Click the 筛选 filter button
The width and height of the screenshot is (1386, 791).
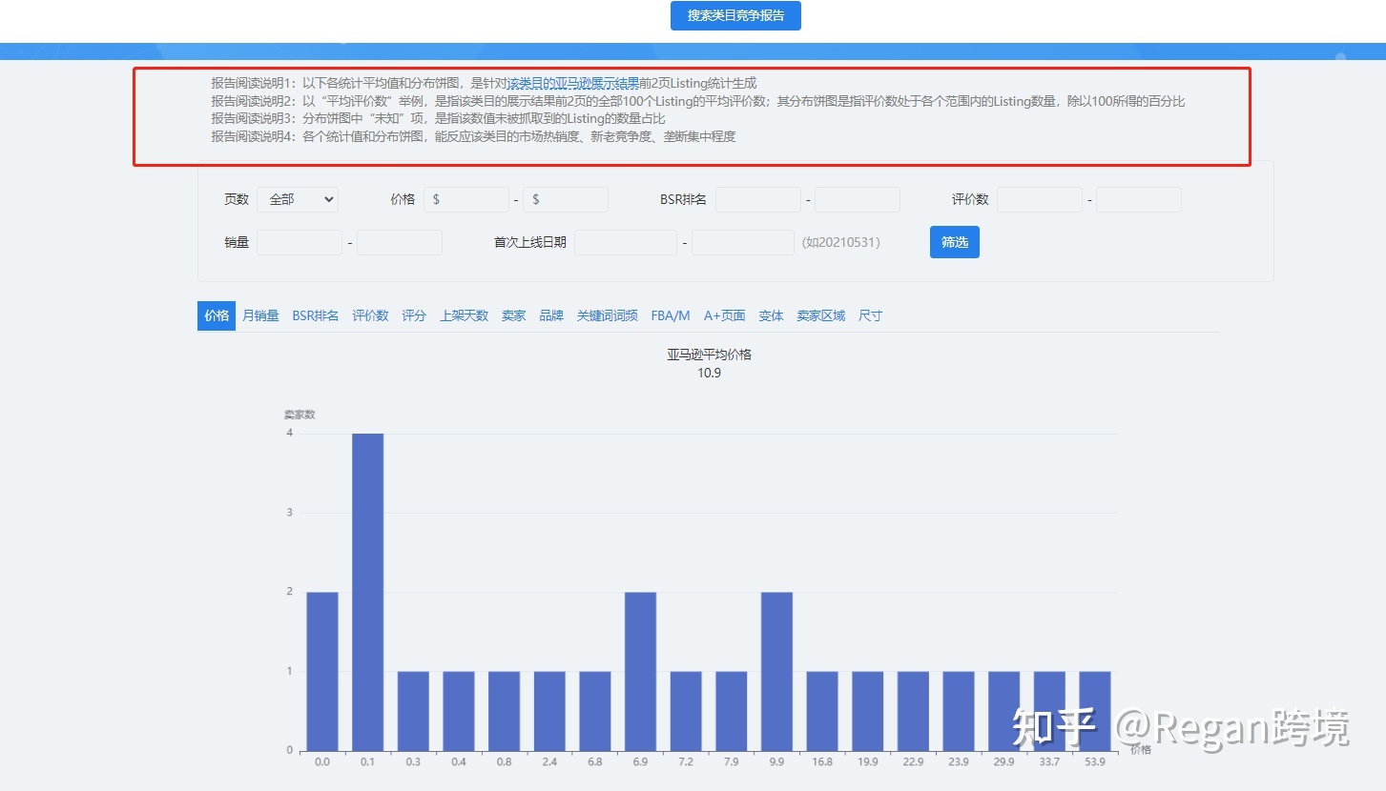[x=955, y=242]
